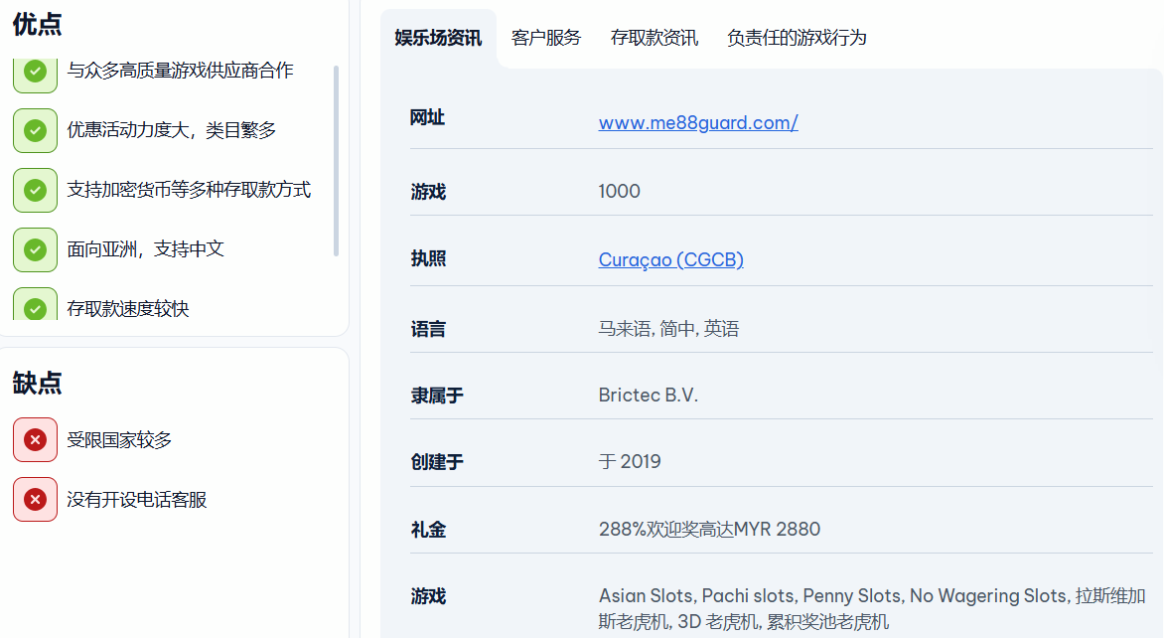Click the bonus value 288%欢迎奖高达MYR 2880

pos(710,529)
